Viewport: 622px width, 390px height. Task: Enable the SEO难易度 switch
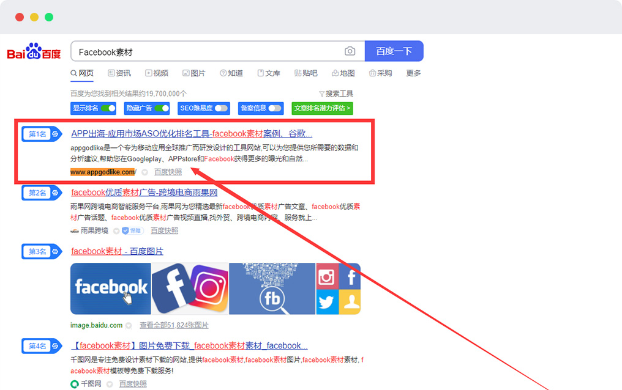coord(222,108)
